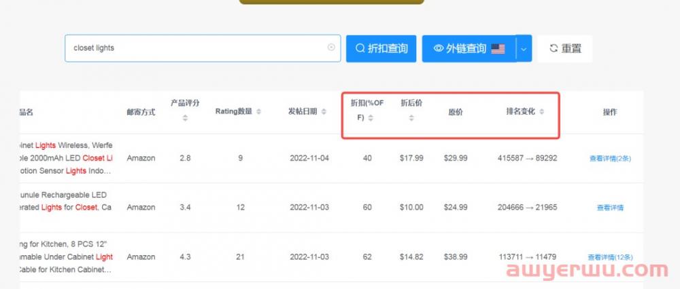Open 查看详情(12条) link in third row
The width and height of the screenshot is (680, 289).
(x=610, y=257)
